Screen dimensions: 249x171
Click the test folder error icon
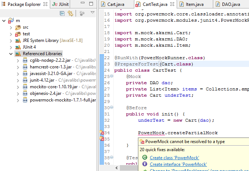point(18,34)
